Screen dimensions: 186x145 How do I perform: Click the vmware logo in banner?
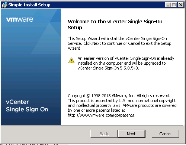20,19
